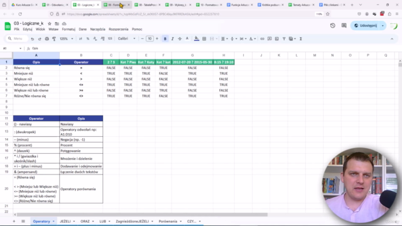The width and height of the screenshot is (402, 226).
Task: Click the Udostępnij share button
Action: point(366,26)
